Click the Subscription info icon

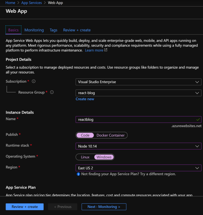pos(33,81)
